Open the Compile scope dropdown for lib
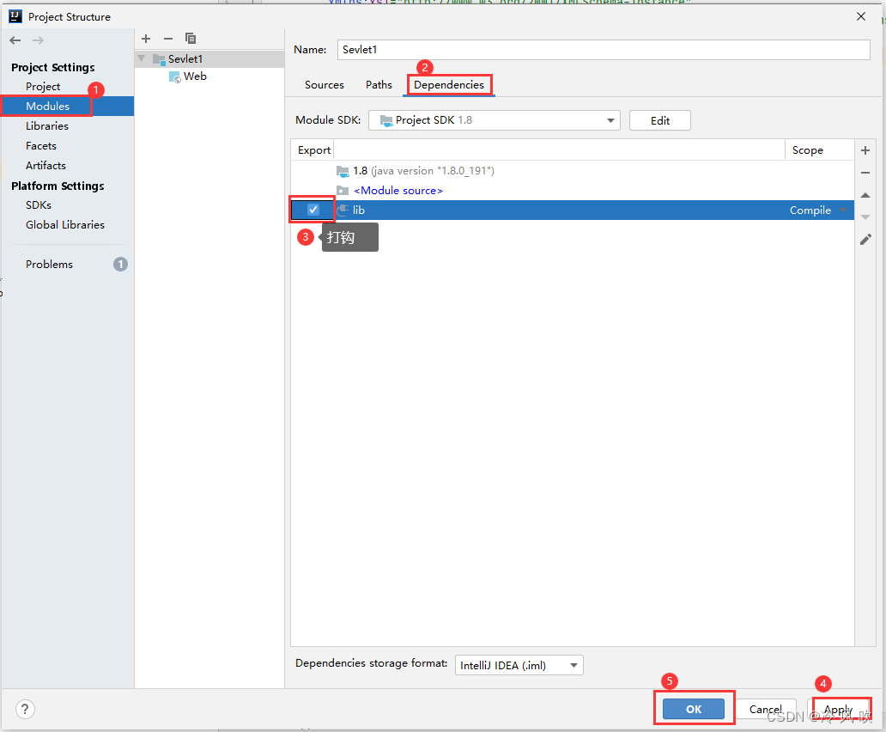886x732 pixels. pyautogui.click(x=842, y=210)
